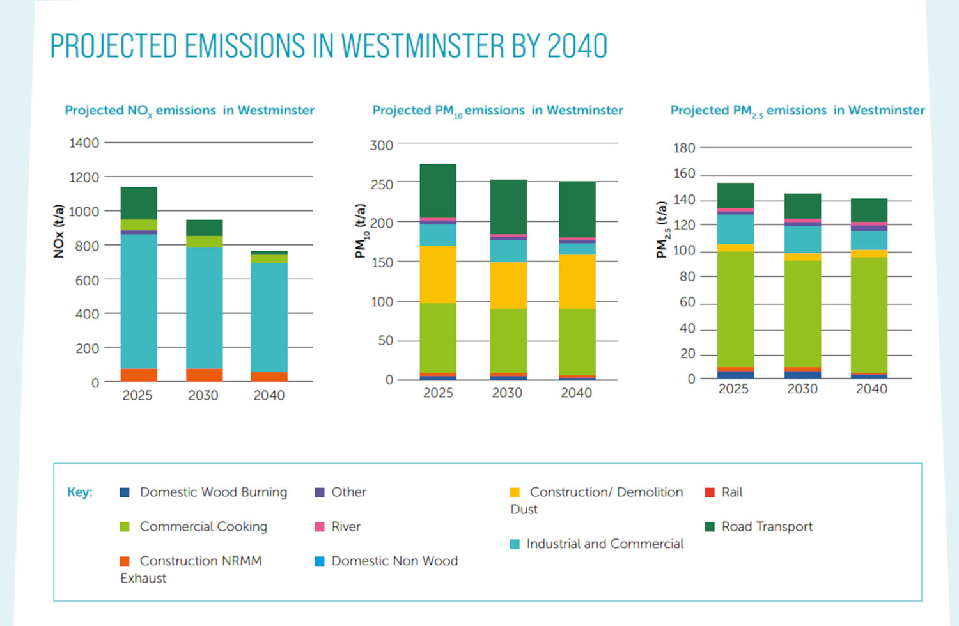Click the 2025 label under the PM2.5 chart

tap(733, 389)
